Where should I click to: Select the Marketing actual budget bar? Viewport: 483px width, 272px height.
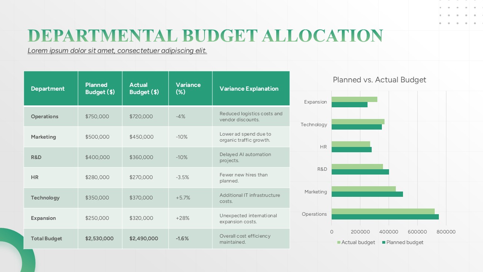click(364, 189)
